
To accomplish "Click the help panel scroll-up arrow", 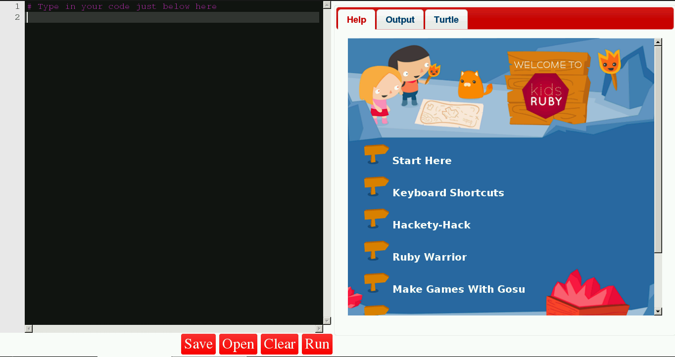I will 658,42.
